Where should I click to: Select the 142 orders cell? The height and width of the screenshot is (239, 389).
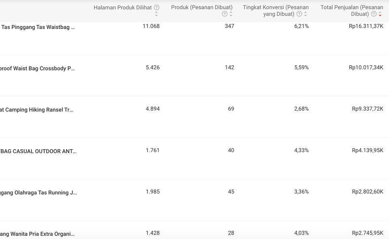click(x=229, y=67)
